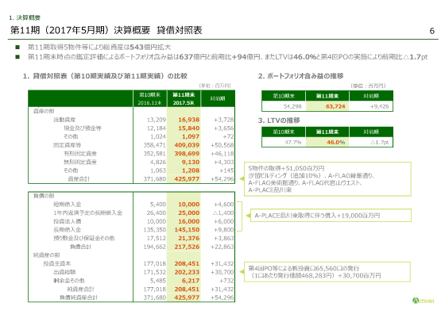445x314 pixels.
Task: Click the page number 6
Action: click(432, 31)
